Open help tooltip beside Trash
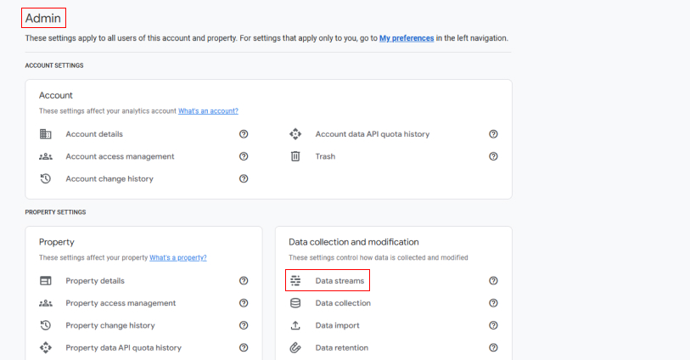 pyautogui.click(x=493, y=156)
